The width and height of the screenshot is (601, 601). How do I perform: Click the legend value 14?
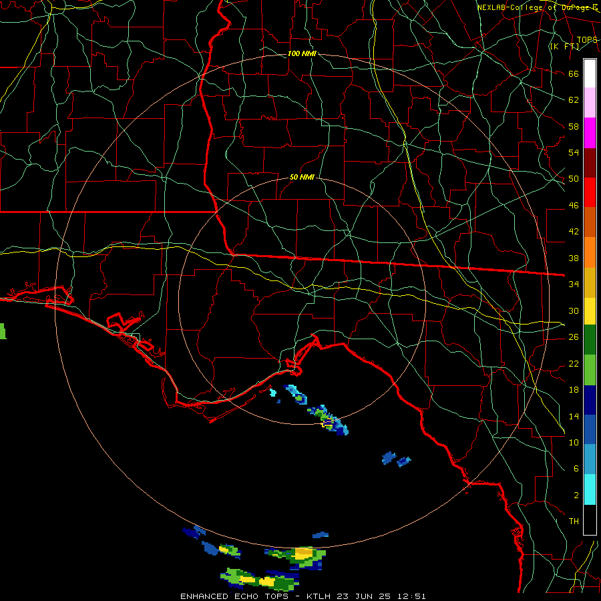(x=574, y=416)
